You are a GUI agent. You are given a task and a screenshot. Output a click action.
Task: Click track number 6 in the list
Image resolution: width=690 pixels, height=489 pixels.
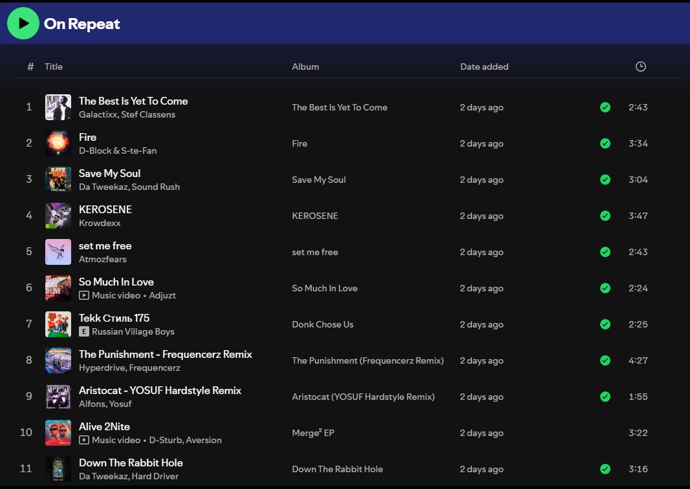29,287
